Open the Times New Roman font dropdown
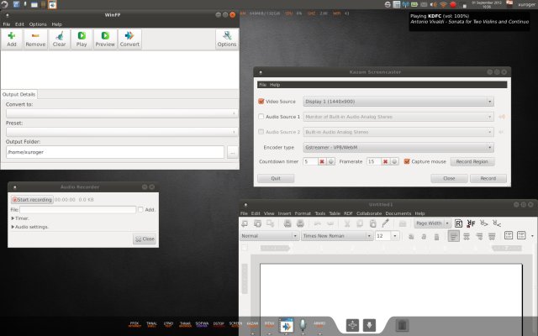 (x=337, y=236)
